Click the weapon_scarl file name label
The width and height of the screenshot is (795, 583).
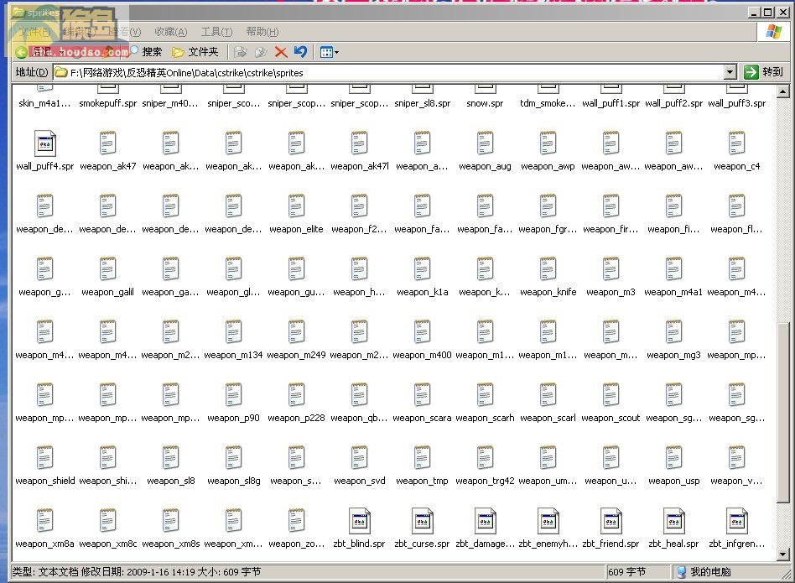pos(548,419)
